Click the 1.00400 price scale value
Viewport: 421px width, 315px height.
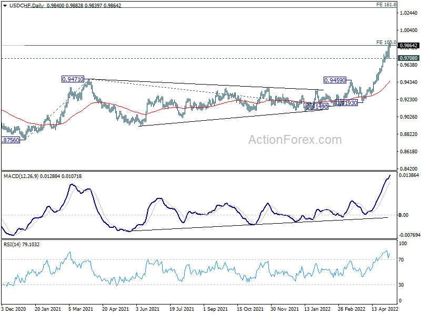409,30
